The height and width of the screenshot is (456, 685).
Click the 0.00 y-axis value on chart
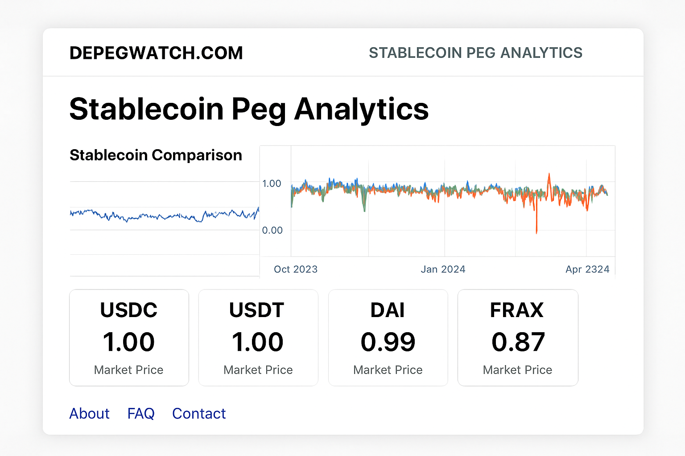272,230
